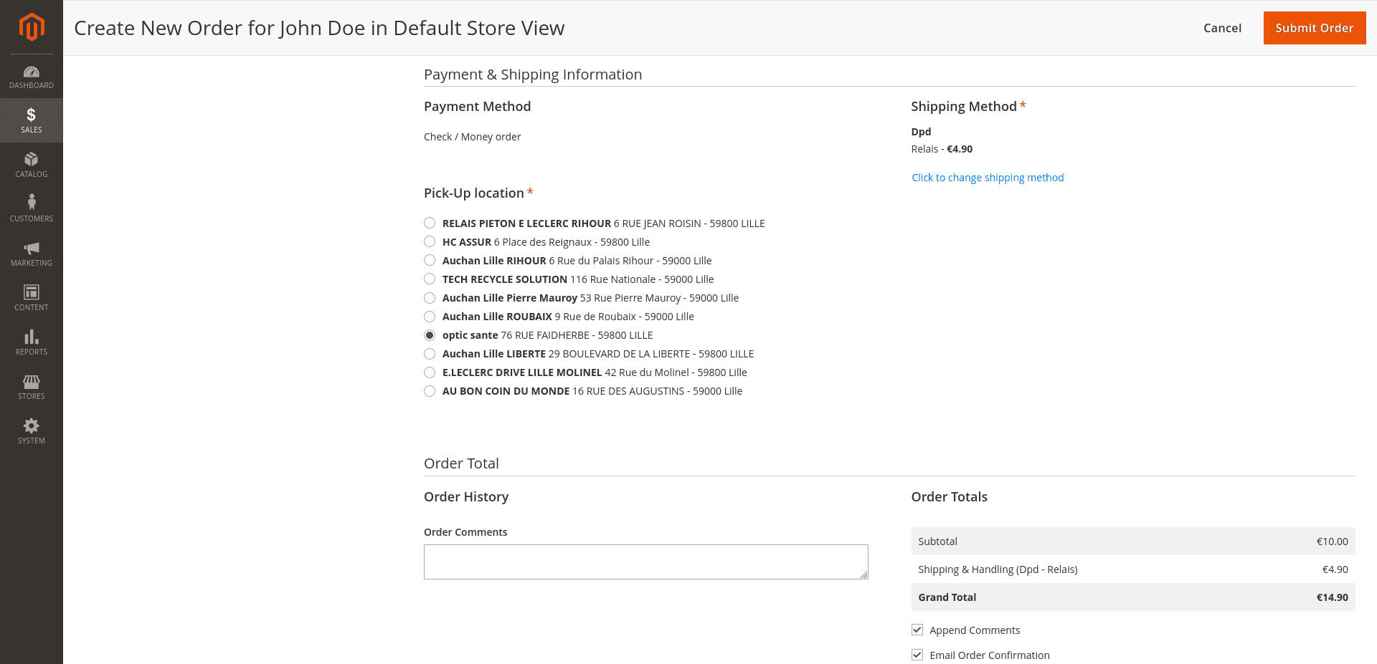Cancel the new order
Image resolution: width=1377 pixels, height=664 pixels.
click(x=1222, y=28)
